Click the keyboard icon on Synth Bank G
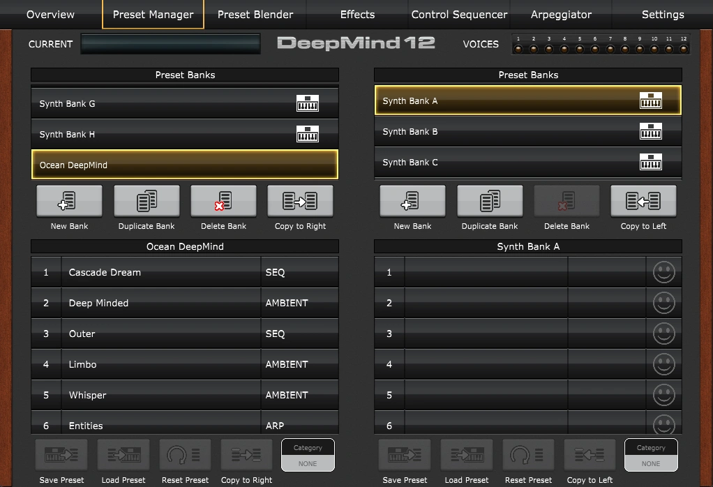This screenshot has width=713, height=487. click(307, 103)
